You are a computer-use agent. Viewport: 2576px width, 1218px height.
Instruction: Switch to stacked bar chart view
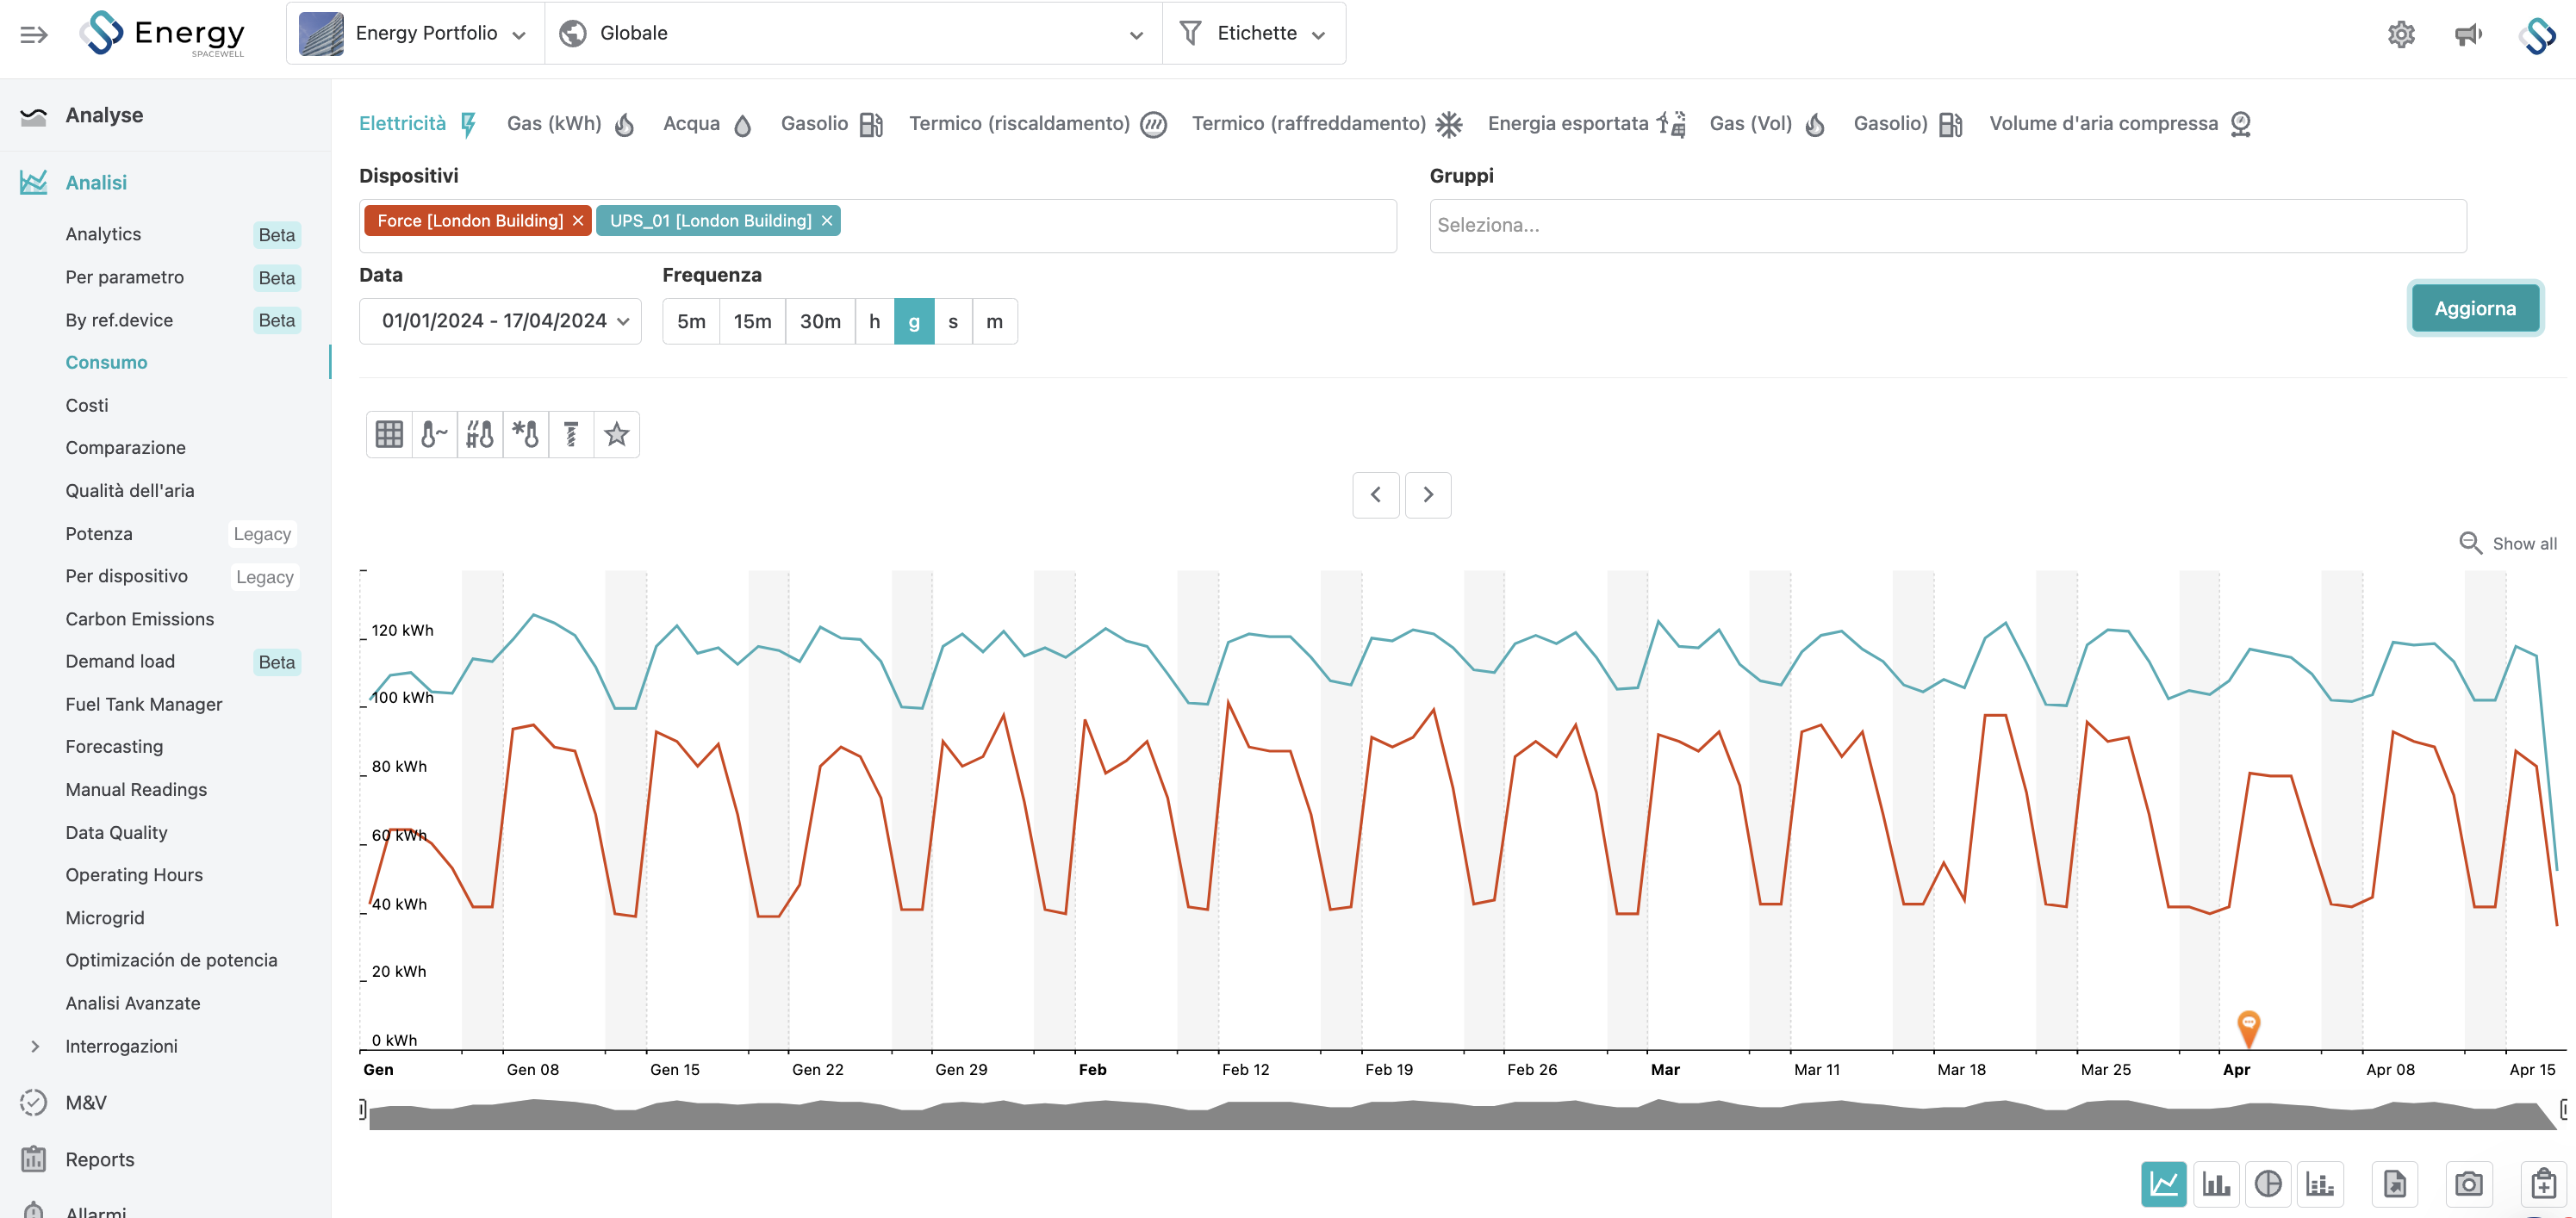pyautogui.click(x=2320, y=1184)
